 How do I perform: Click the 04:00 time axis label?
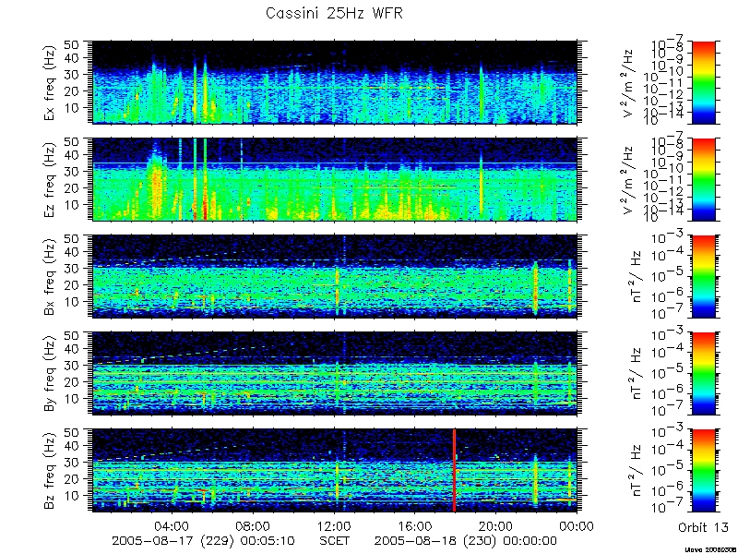tap(173, 525)
